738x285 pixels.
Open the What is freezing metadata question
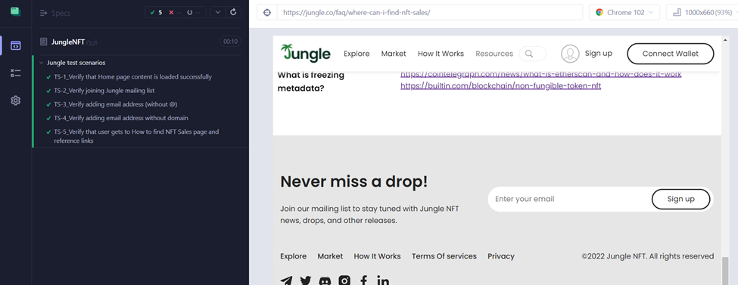click(310, 81)
